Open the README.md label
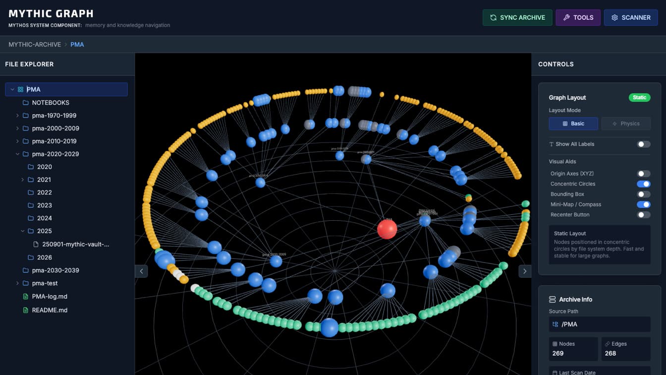This screenshot has height=375, width=666. pyautogui.click(x=50, y=310)
